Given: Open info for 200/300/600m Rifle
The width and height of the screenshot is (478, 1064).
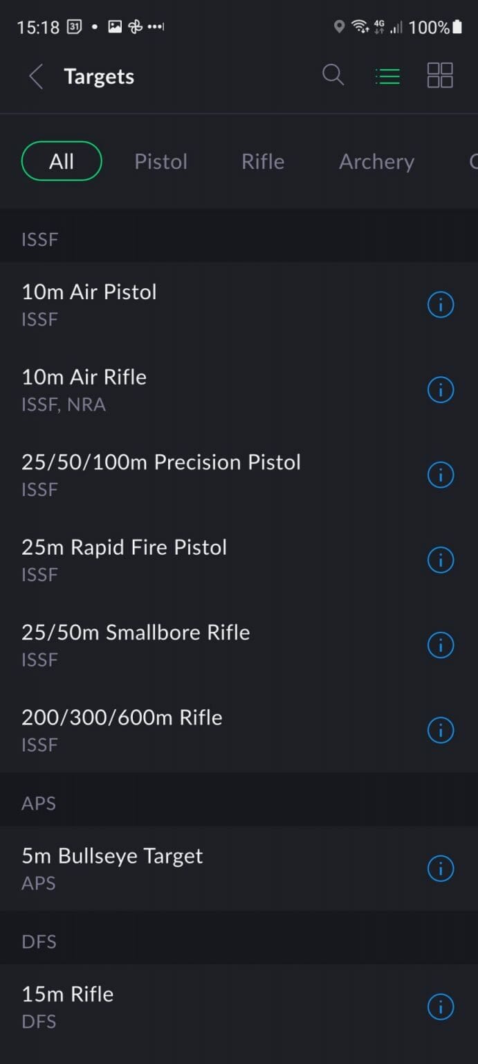Looking at the screenshot, I should point(441,730).
